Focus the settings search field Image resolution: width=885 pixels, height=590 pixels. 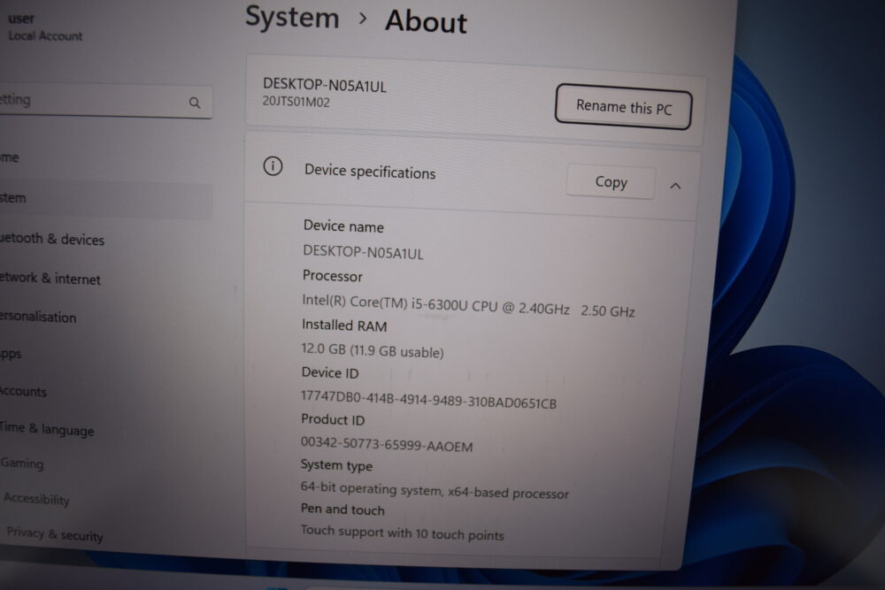coord(106,102)
